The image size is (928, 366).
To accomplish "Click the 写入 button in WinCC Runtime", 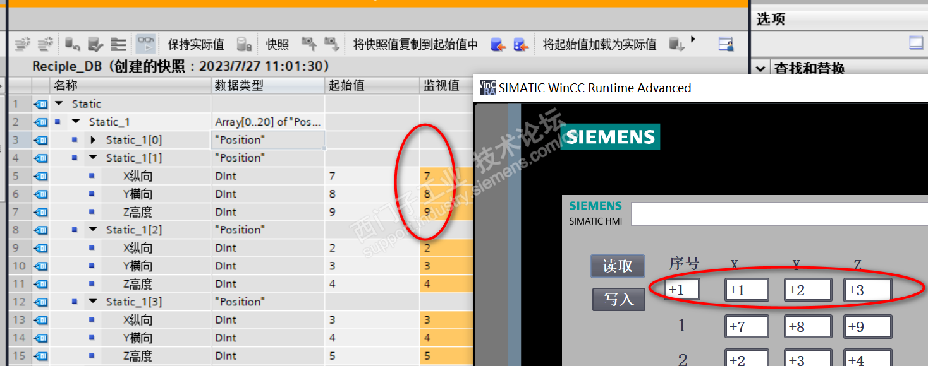I will [618, 299].
